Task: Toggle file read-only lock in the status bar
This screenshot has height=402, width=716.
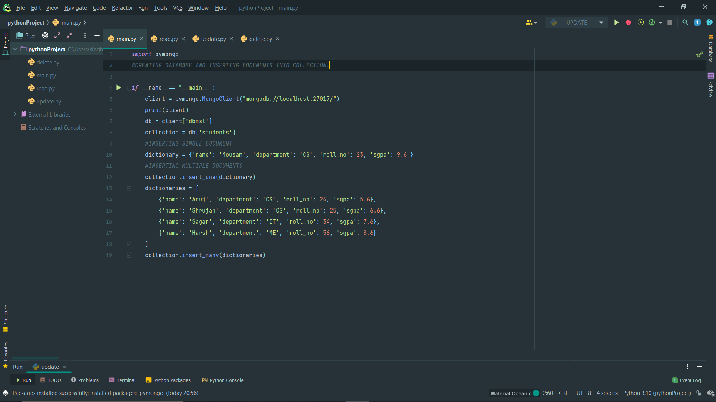Action: point(699,393)
